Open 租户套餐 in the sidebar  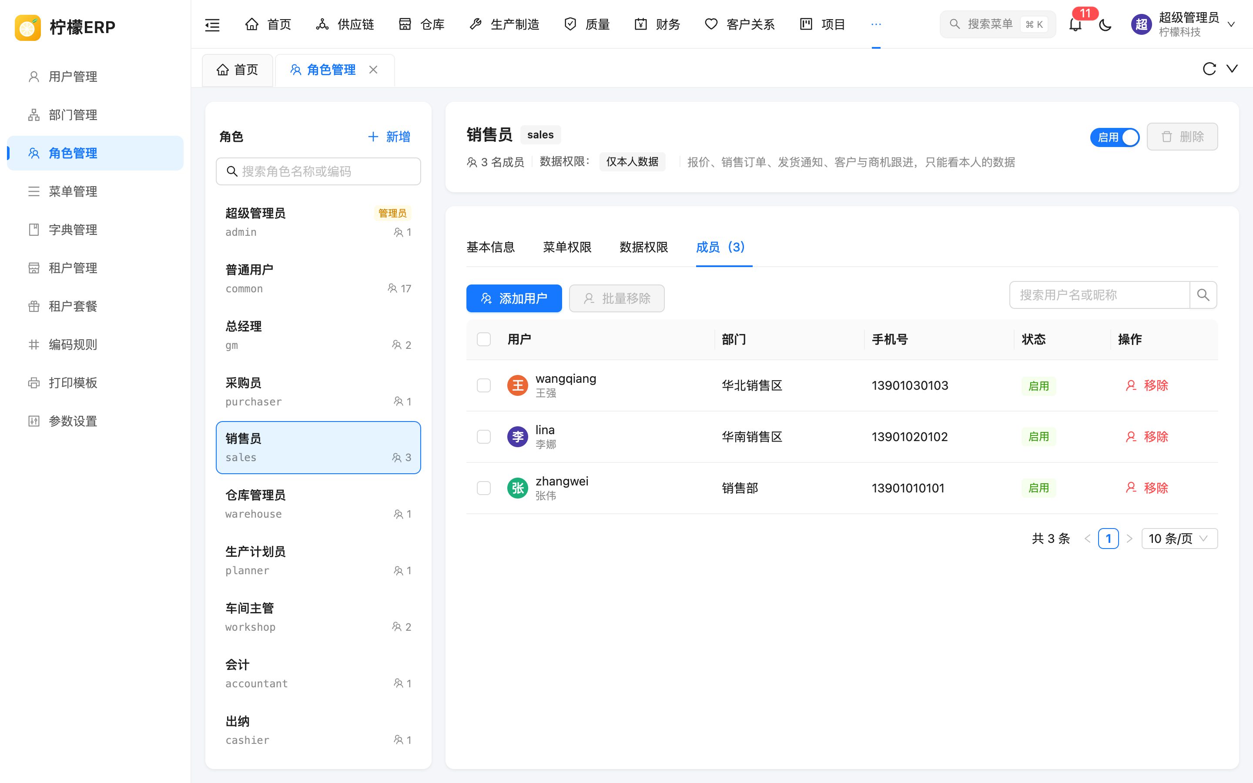(95, 307)
